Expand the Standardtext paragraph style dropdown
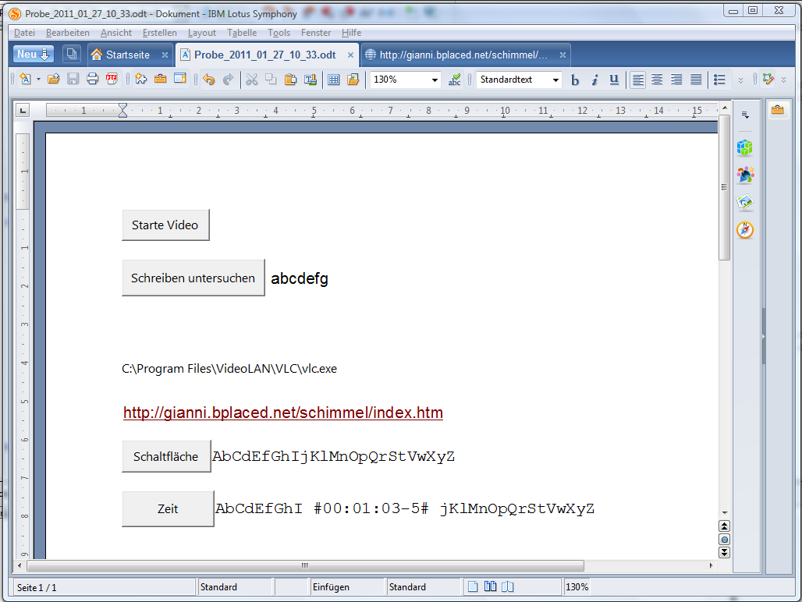The width and height of the screenshot is (802, 602). [x=555, y=80]
